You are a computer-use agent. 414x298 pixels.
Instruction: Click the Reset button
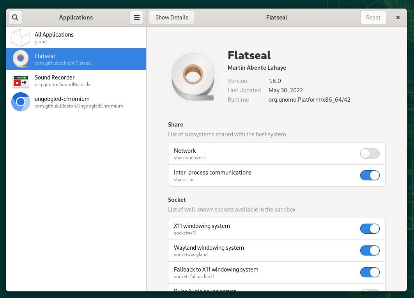(373, 17)
